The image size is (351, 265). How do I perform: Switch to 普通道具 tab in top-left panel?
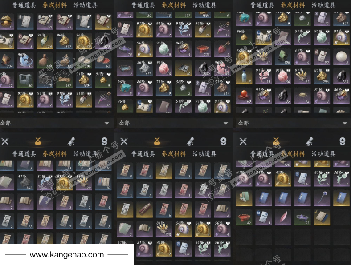pos(24,5)
